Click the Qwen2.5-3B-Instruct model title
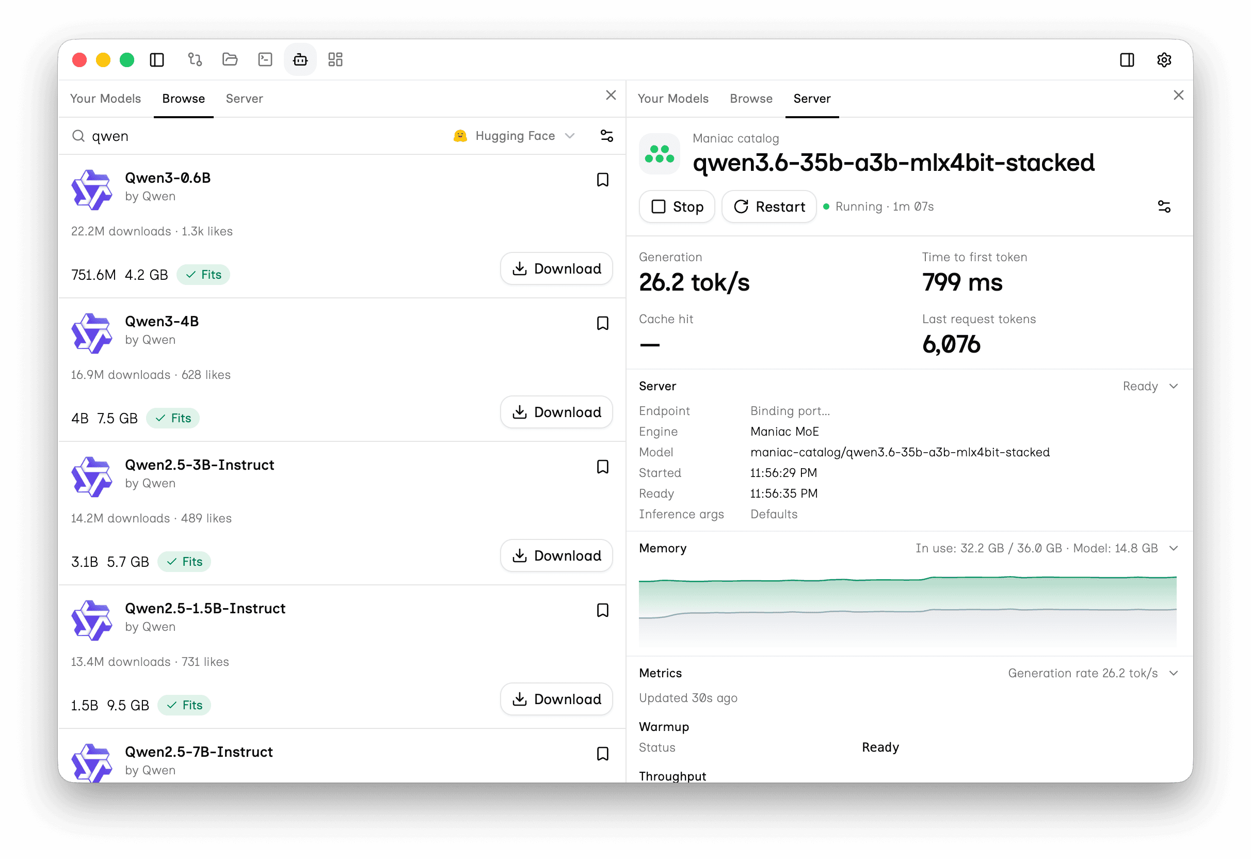 (x=199, y=465)
